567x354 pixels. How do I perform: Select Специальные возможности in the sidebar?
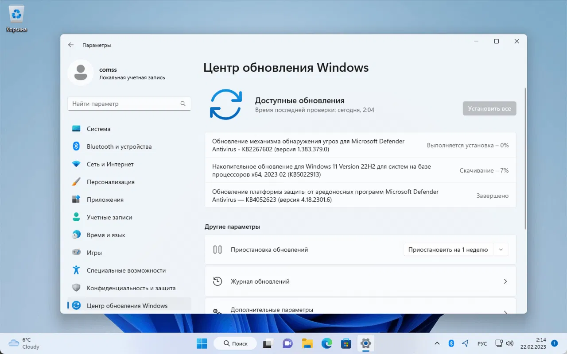pos(129,270)
